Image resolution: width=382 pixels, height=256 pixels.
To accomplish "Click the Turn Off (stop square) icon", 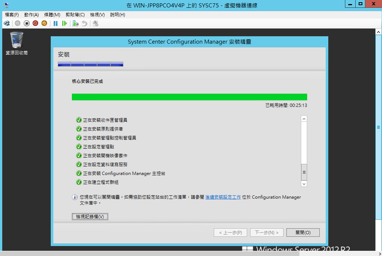I will (27, 23).
